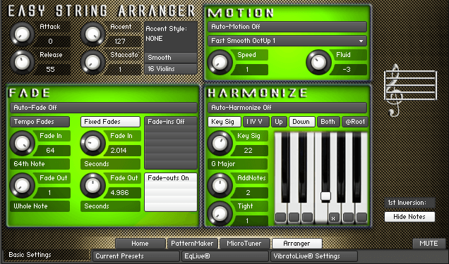449x264 pixels.
Task: Toggle Auto-Harmonize Off button
Action: pyautogui.click(x=287, y=108)
